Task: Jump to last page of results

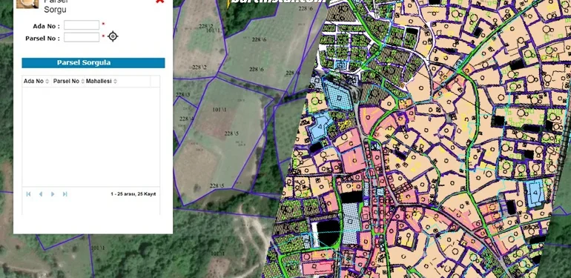Action: click(65, 194)
